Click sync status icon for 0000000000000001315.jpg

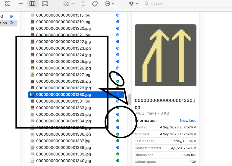(x=118, y=15)
